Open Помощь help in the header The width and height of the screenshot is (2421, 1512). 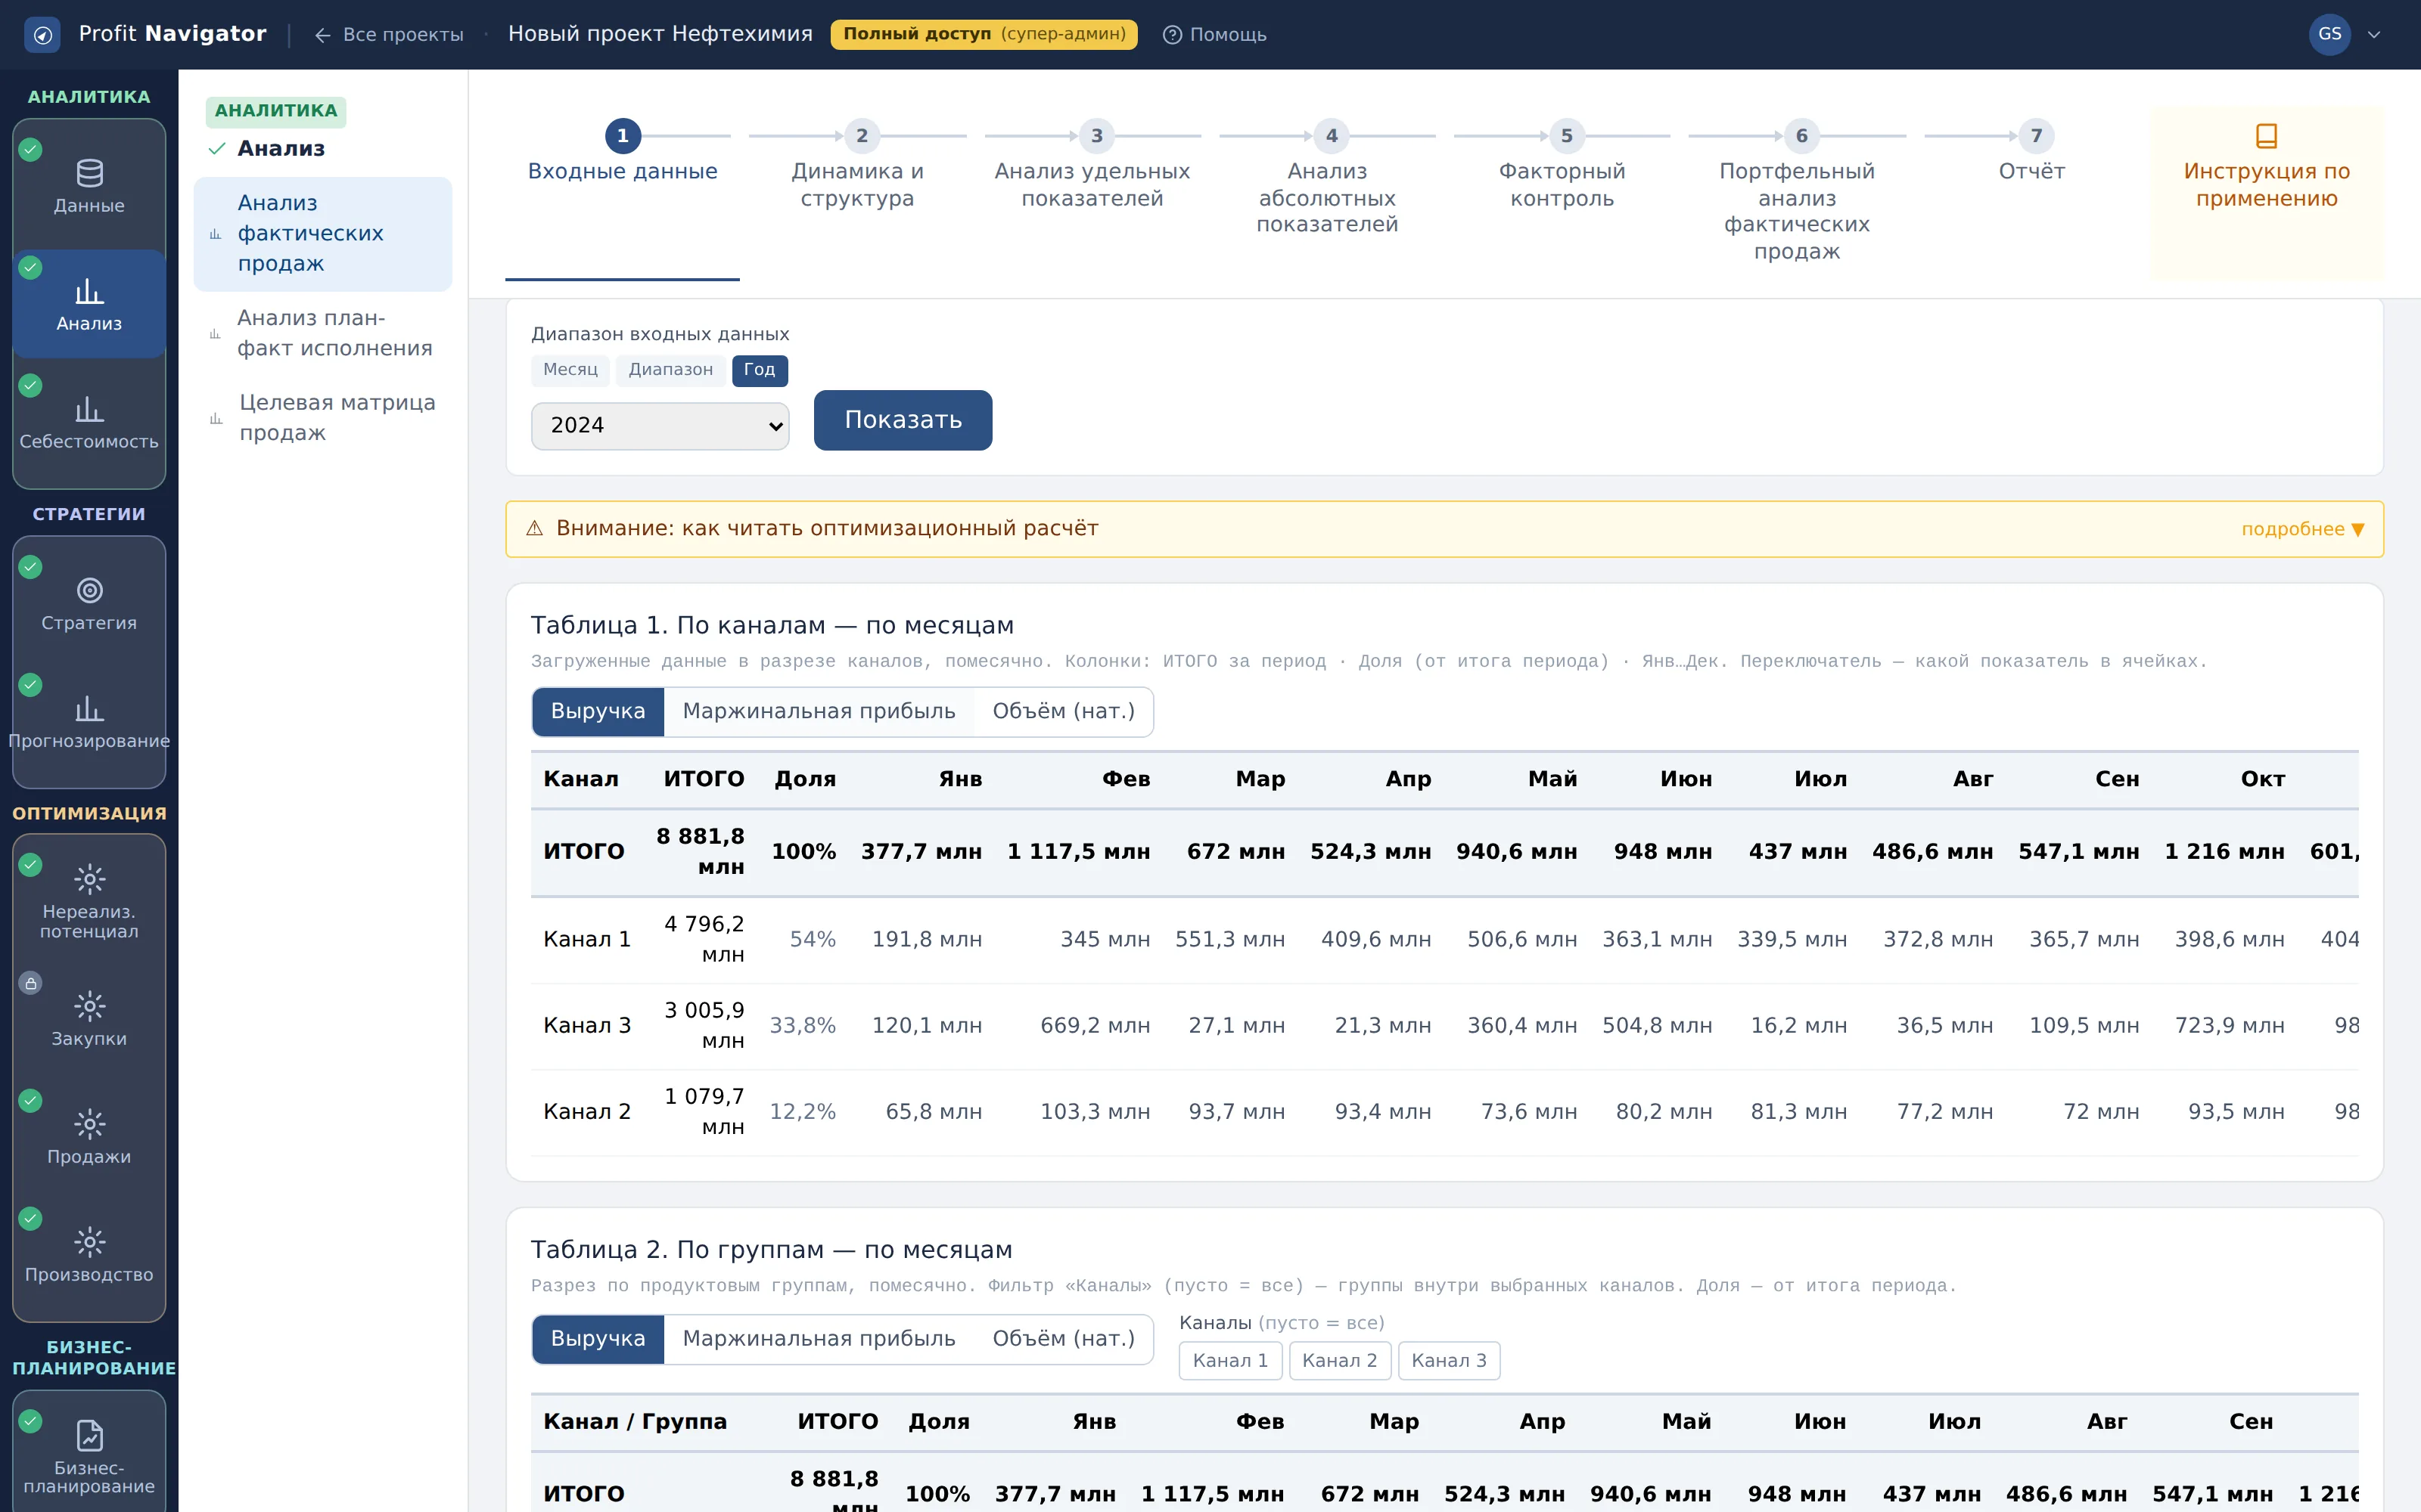tap(1214, 34)
